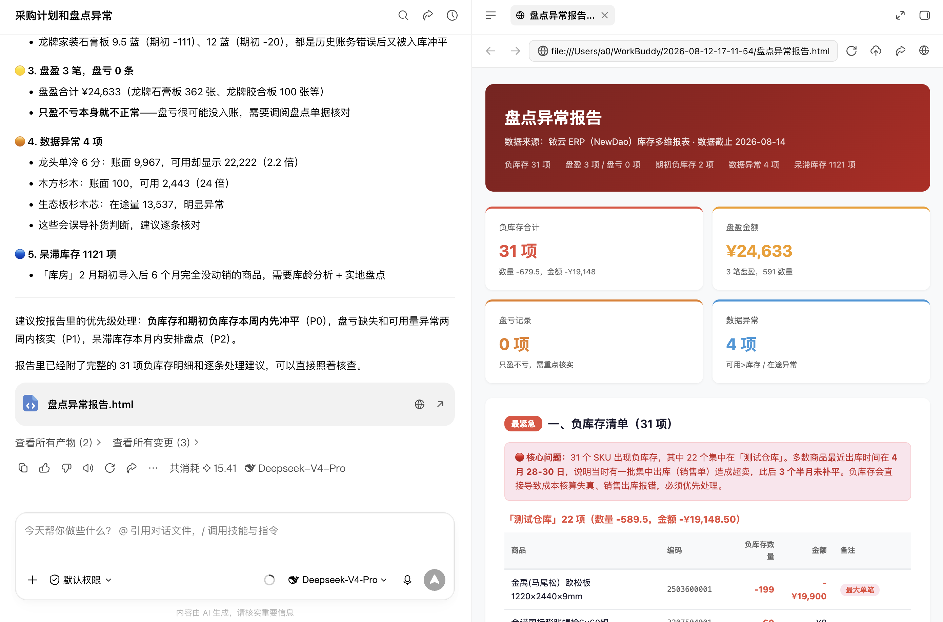Expand 查看所有变更 (3)
The width and height of the screenshot is (943, 622).
pyautogui.click(x=155, y=443)
